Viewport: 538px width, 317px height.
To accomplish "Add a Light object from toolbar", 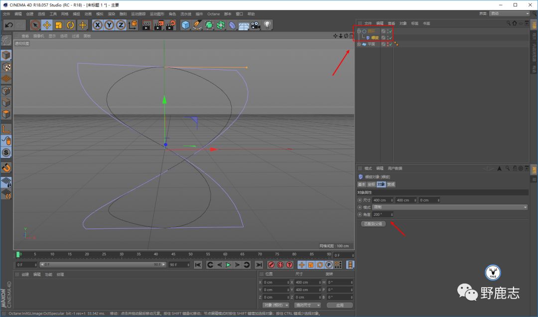I will (268, 25).
